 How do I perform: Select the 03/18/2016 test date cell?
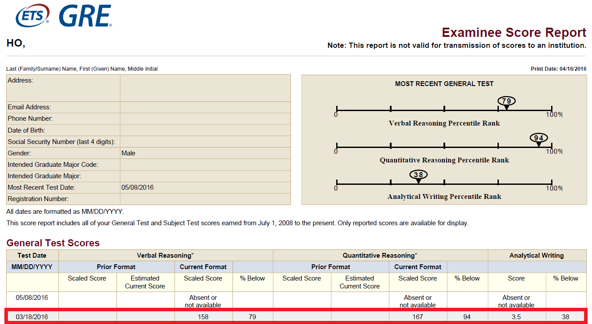(x=32, y=317)
